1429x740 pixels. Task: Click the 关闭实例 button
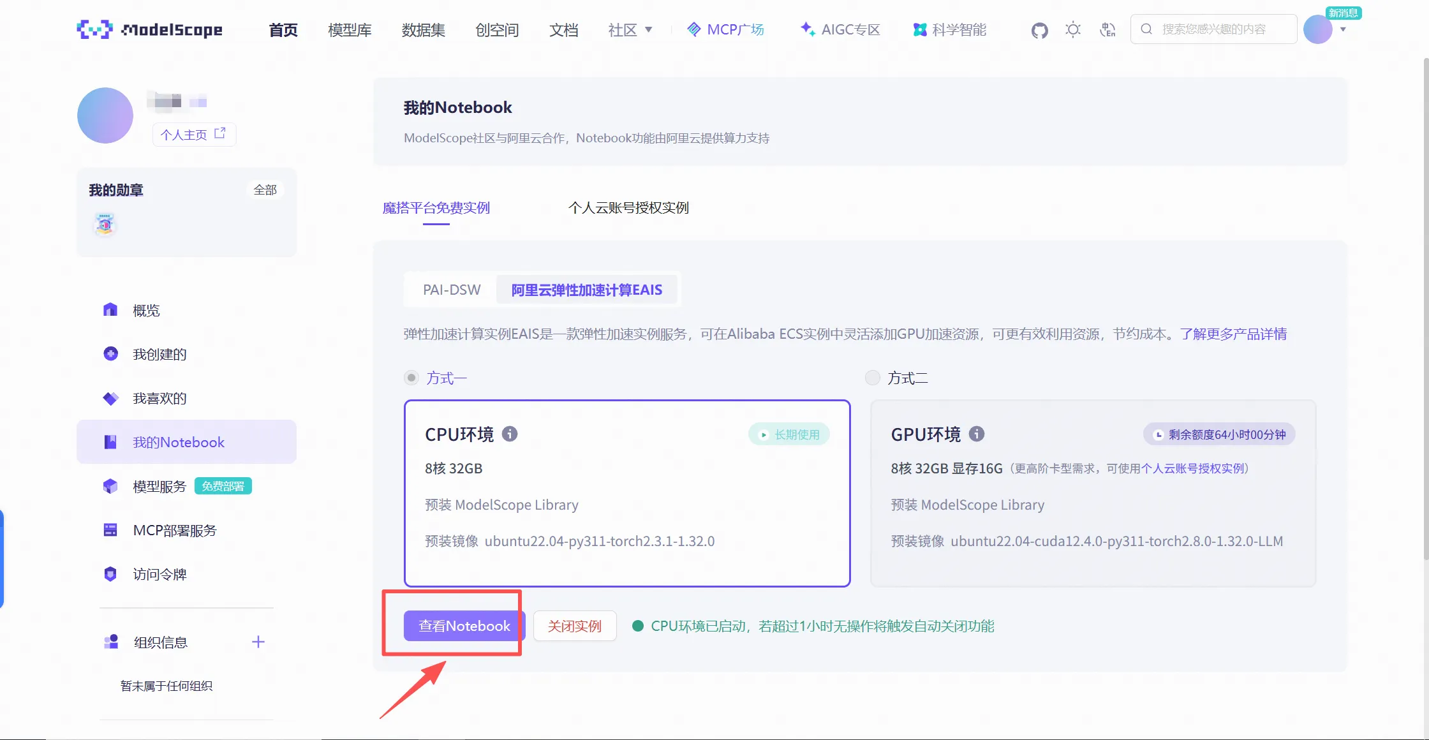[x=574, y=626]
